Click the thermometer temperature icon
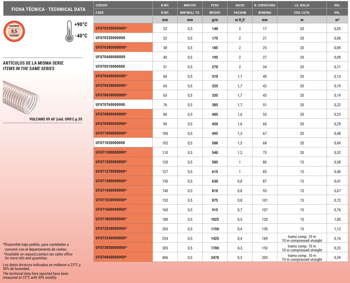The width and height of the screenshot is (350, 283). pos(69,31)
